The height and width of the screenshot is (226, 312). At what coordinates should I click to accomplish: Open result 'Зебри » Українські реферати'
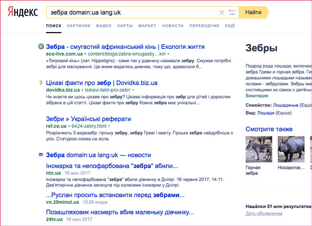tap(88, 119)
